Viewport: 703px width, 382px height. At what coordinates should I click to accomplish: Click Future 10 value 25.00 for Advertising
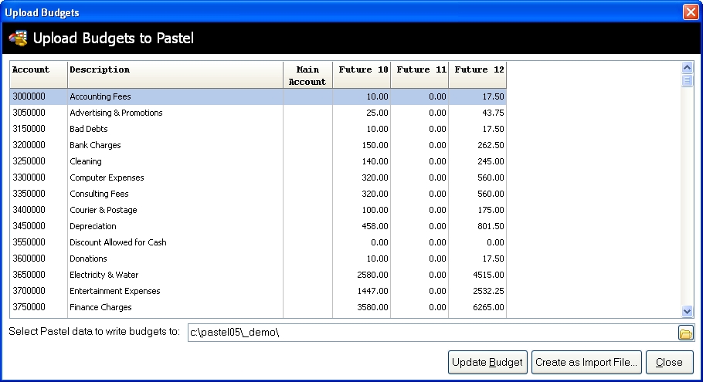[377, 113]
